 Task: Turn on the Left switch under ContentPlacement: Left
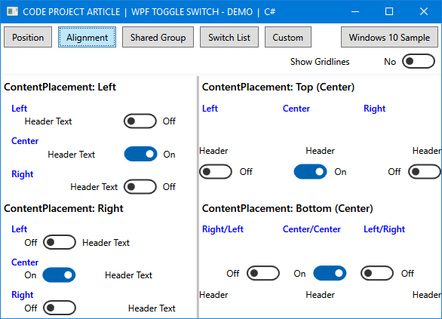coord(140,121)
